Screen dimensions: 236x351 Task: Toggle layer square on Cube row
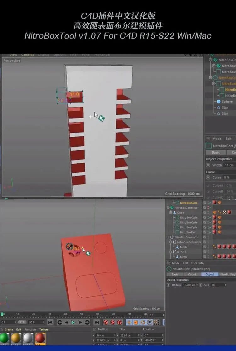[205, 213]
